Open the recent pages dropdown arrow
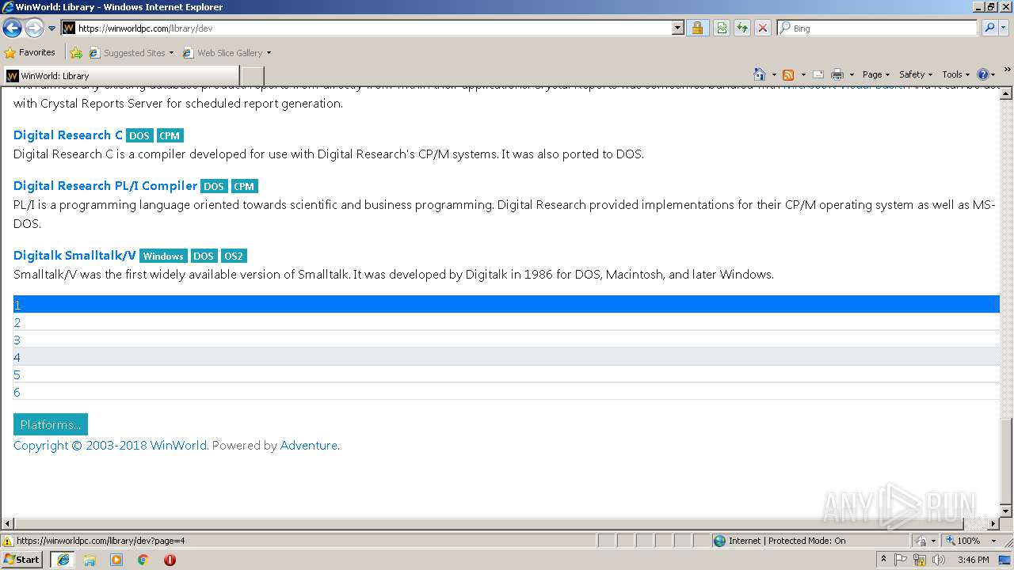Viewport: 1014px width, 570px height. click(52, 28)
